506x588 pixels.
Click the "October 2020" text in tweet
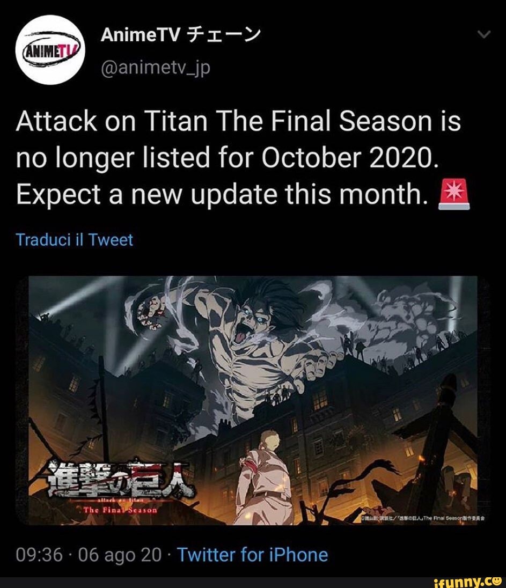pos(350,158)
